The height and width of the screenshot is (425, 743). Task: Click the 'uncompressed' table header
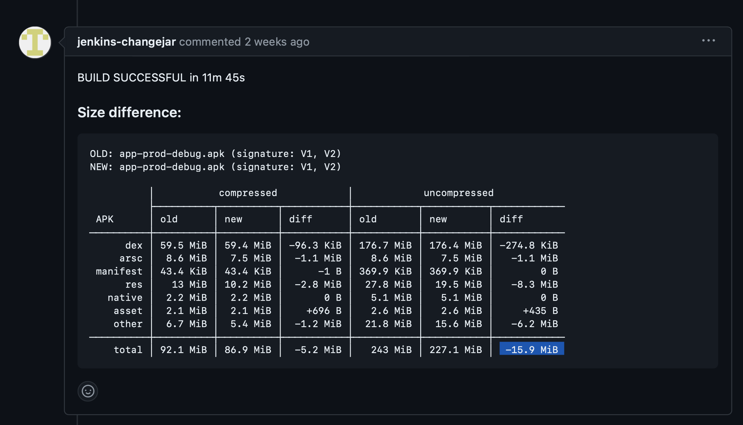458,193
